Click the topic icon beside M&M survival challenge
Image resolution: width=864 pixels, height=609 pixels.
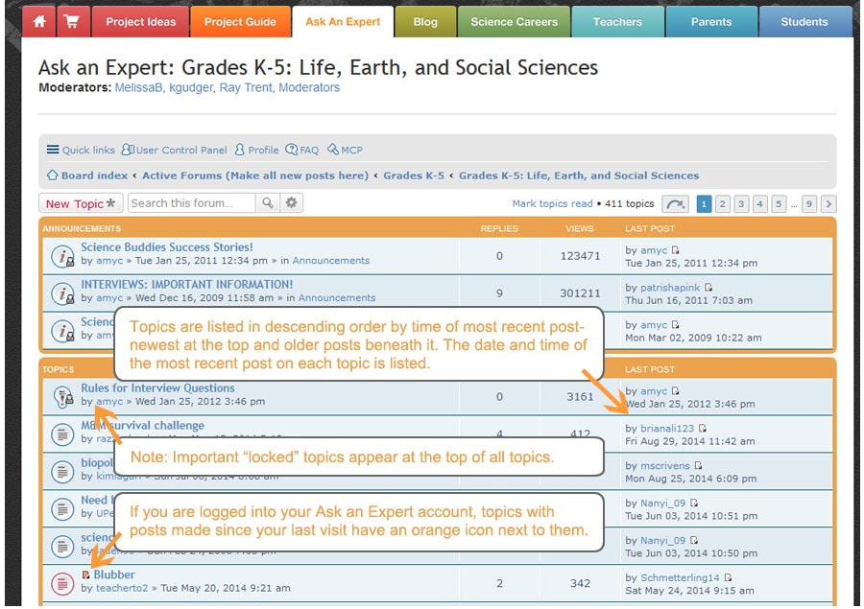click(x=62, y=434)
